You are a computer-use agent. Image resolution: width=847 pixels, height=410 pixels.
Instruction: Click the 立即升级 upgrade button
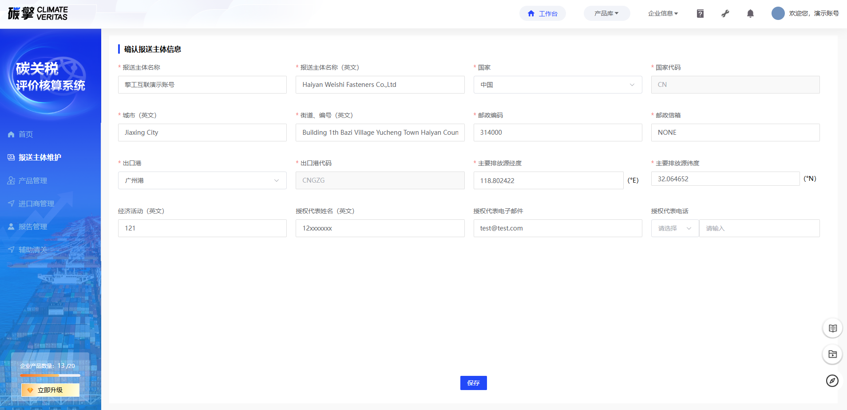(50, 390)
